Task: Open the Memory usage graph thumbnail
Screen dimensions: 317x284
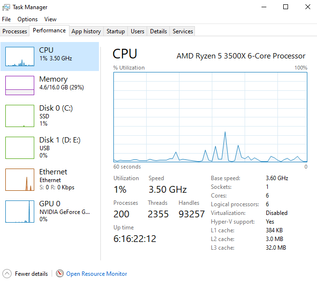Action: (20, 85)
